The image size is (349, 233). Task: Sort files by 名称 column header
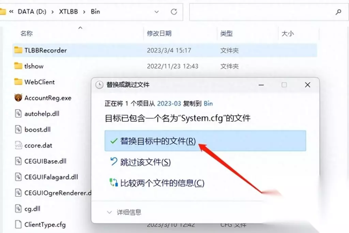(27, 33)
